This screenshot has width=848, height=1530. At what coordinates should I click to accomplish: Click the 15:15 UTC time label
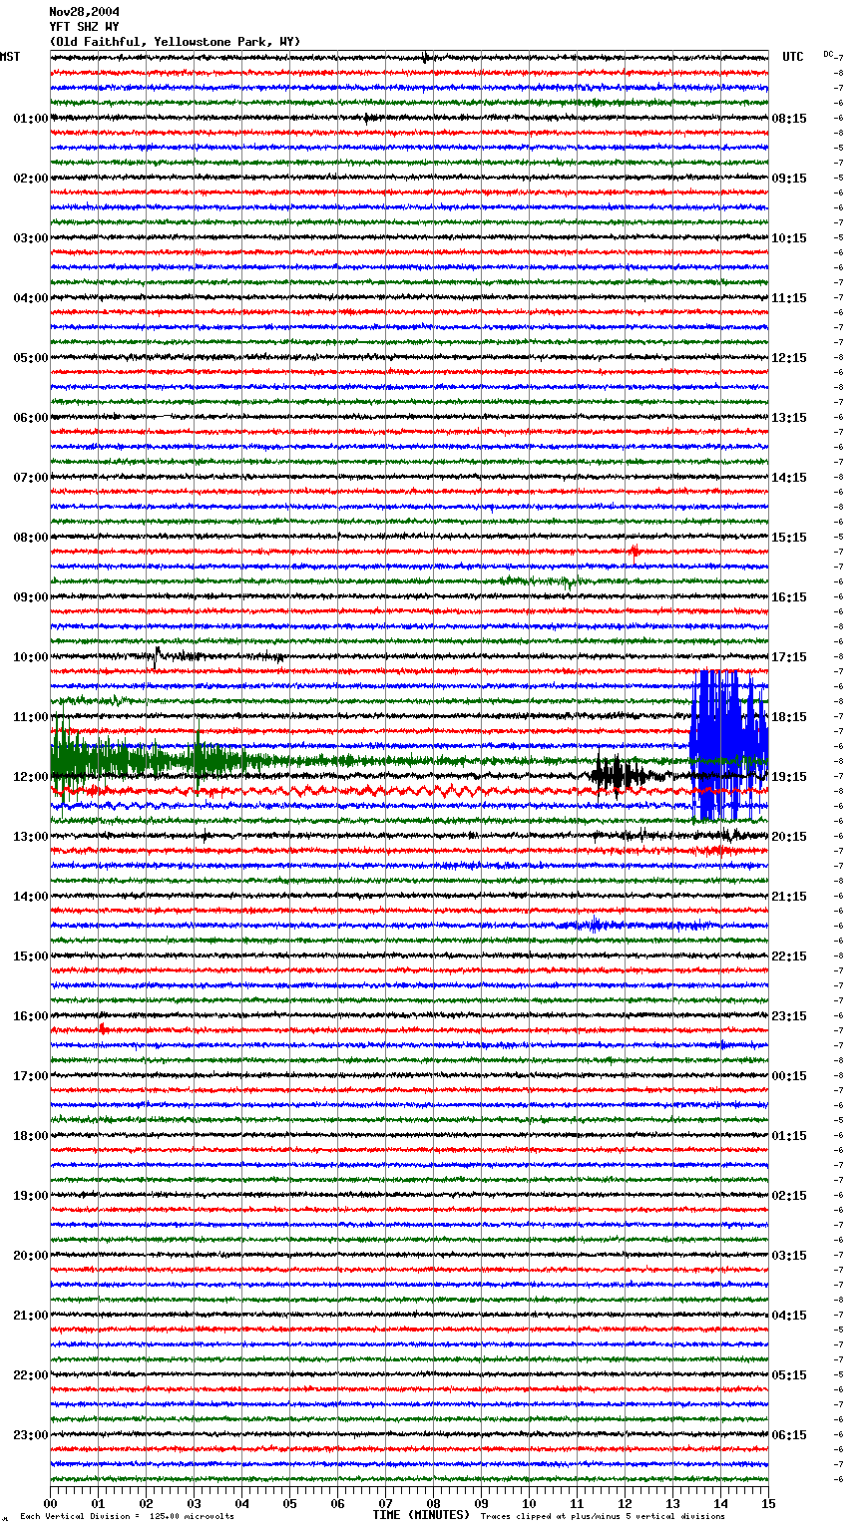point(789,538)
